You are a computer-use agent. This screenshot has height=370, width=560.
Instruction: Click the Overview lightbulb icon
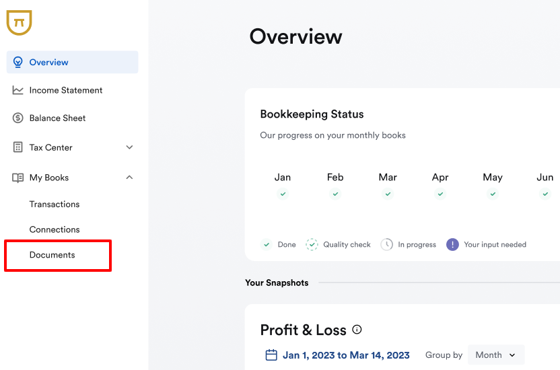(18, 63)
